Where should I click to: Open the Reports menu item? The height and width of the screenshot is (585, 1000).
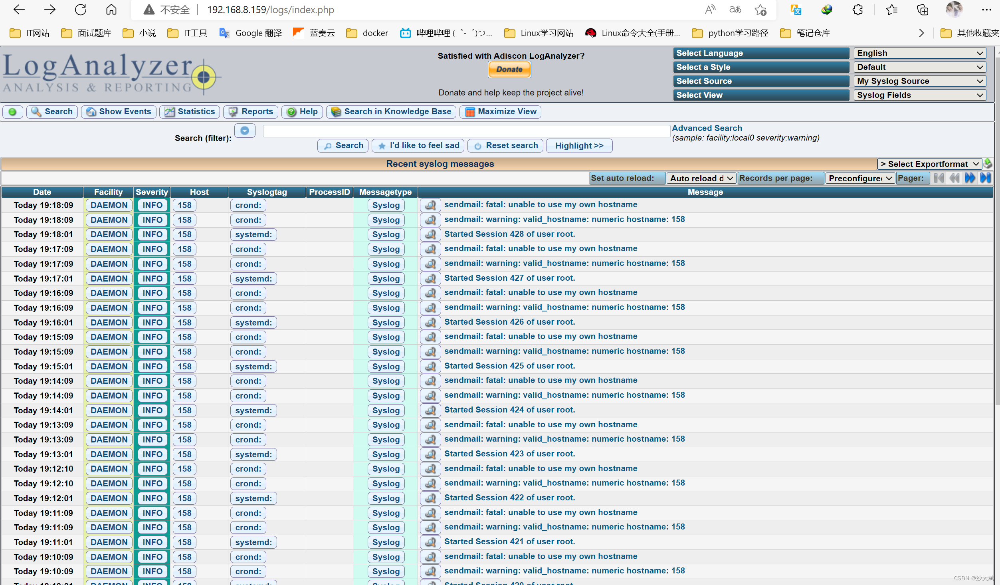(x=251, y=112)
